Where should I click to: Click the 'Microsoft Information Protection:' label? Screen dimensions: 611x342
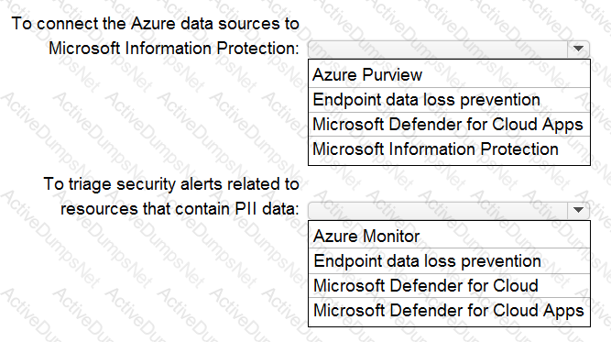point(174,49)
